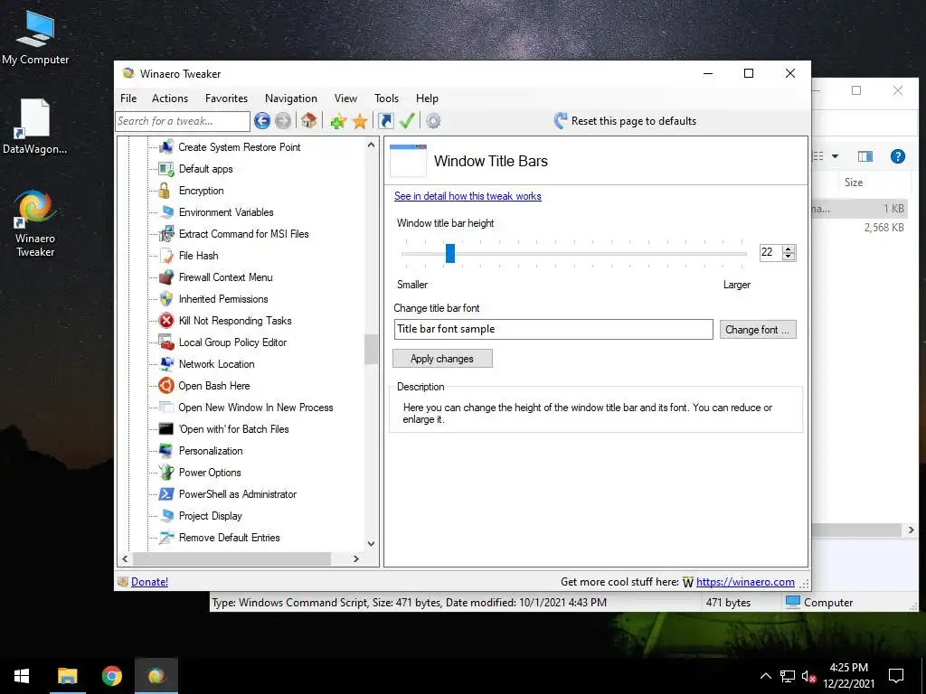This screenshot has height=694, width=926.
Task: Click the Size column header in Explorer
Action: coord(854,183)
